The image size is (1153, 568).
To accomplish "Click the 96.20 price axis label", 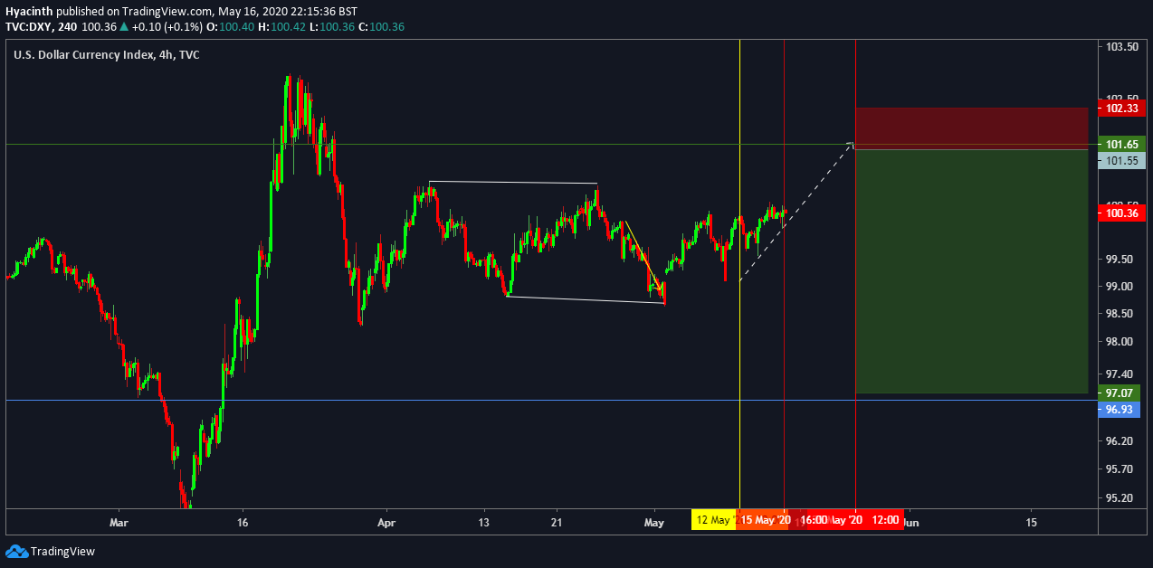I will point(1121,441).
